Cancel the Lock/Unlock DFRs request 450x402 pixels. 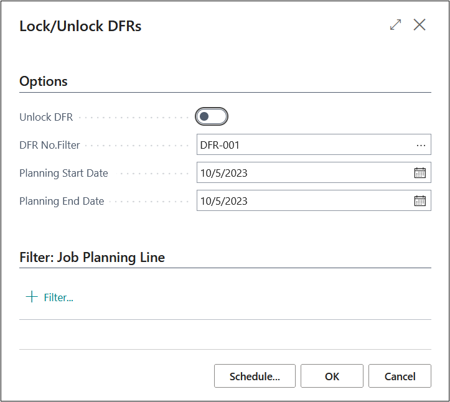[x=400, y=376]
